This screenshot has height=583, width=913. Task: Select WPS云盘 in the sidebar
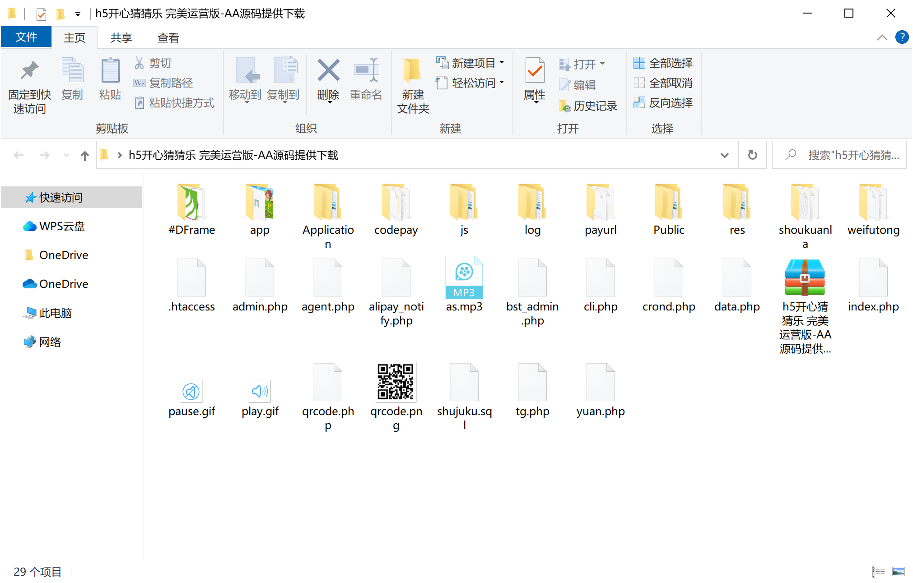click(x=62, y=226)
